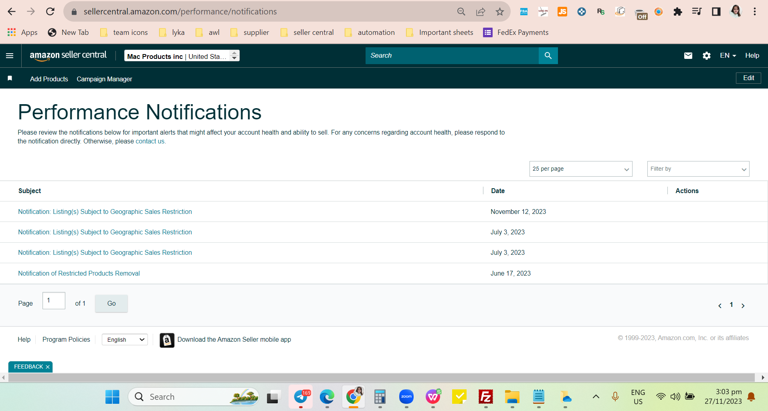Open the EN language dropdown
Image resolution: width=768 pixels, height=411 pixels.
point(728,56)
